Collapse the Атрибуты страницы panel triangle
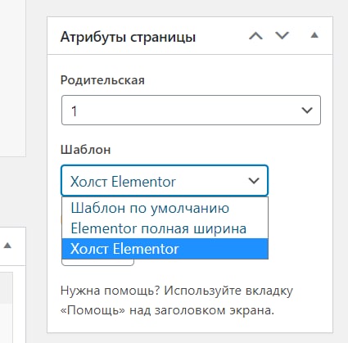The image size is (348, 343). coord(314,35)
